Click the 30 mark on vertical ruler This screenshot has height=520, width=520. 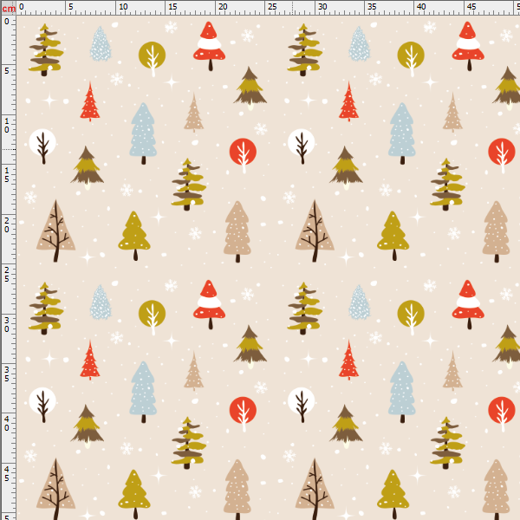7,325
